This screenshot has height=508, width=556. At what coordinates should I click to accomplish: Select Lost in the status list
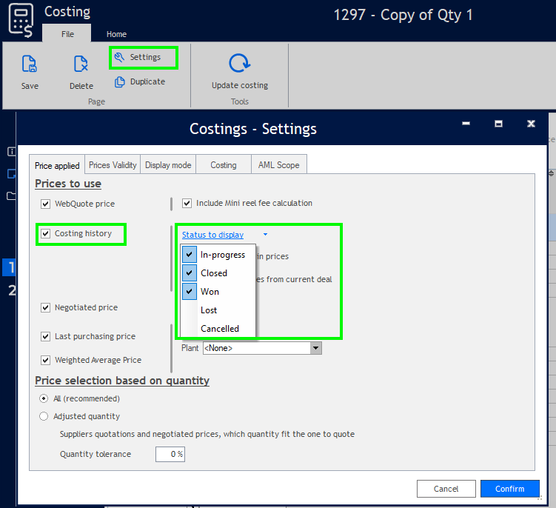click(x=209, y=310)
